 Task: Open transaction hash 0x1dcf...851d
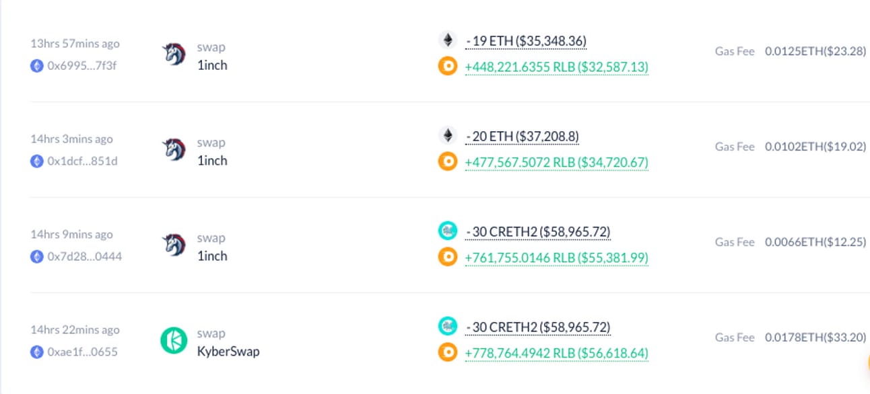82,161
